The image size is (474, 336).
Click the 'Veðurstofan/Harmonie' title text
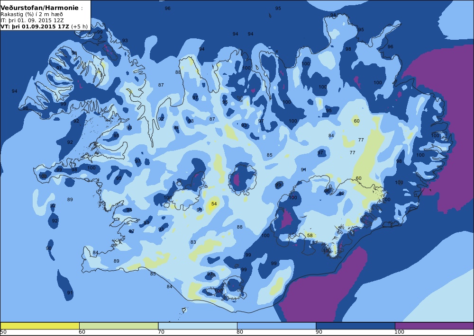40,8
